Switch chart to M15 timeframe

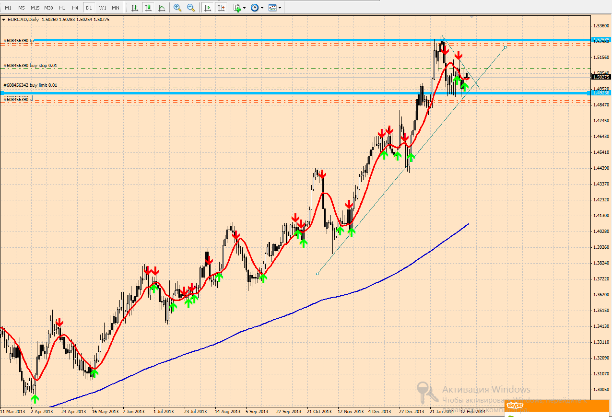35,8
